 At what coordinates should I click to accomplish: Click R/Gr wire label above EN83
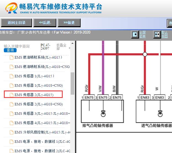tap(142, 89)
